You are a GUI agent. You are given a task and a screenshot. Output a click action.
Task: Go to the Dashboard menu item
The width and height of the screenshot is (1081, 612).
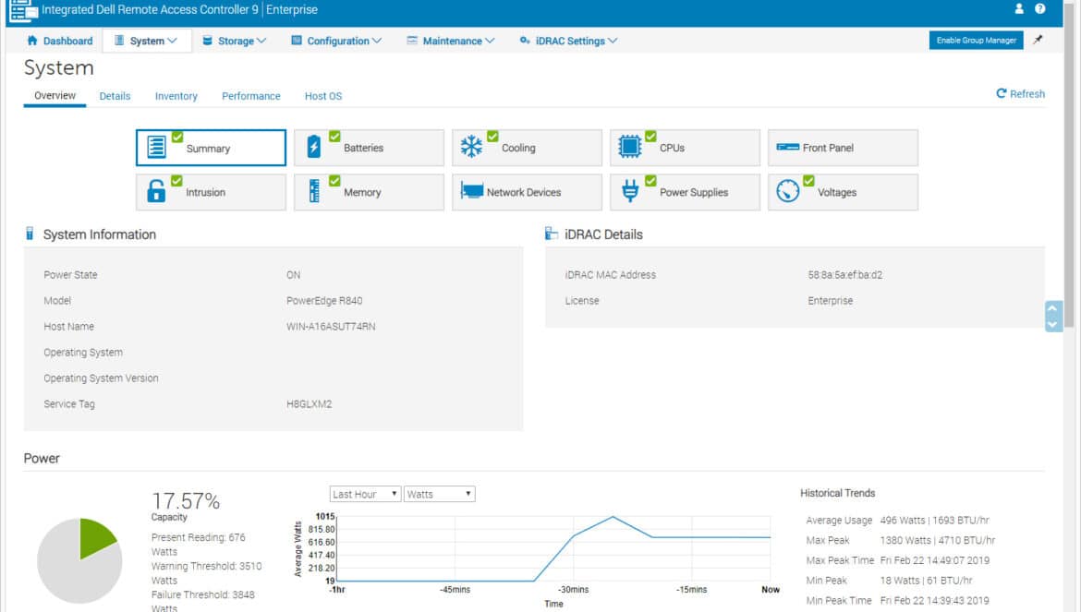59,41
